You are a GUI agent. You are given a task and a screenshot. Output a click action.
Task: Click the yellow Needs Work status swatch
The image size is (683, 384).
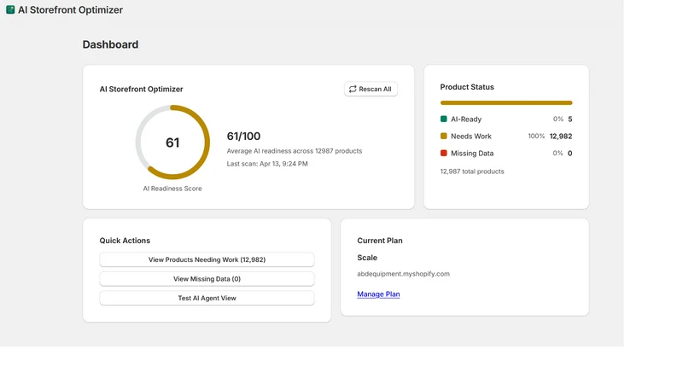click(x=443, y=136)
